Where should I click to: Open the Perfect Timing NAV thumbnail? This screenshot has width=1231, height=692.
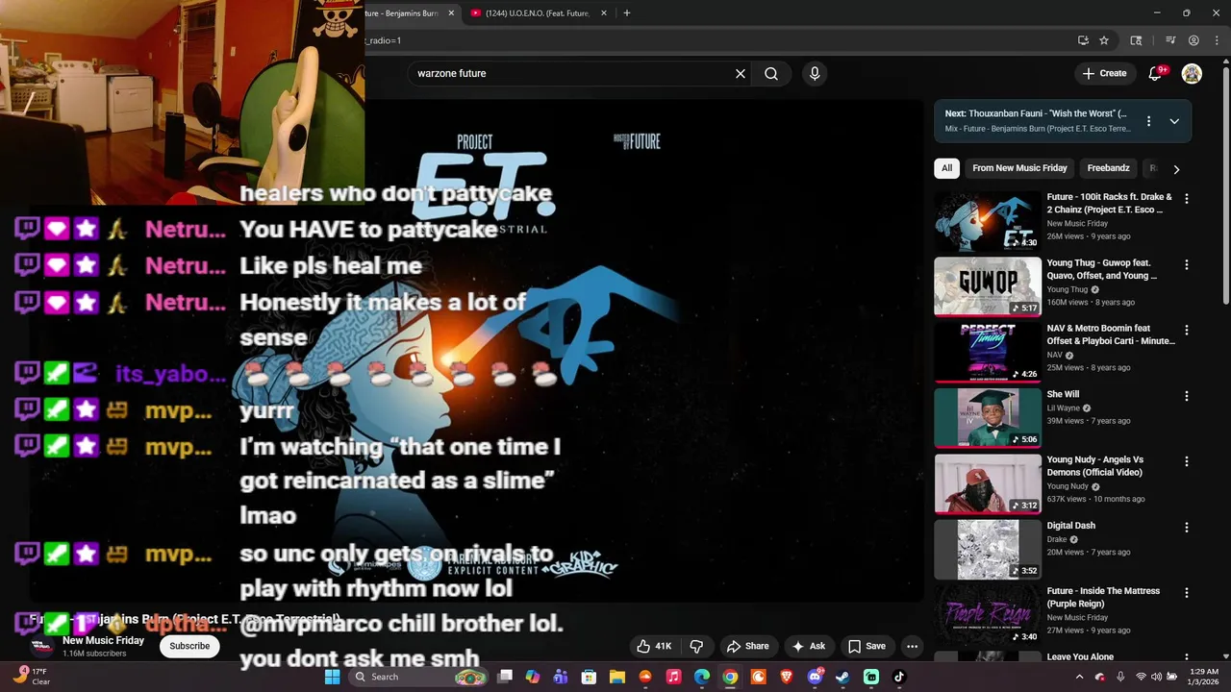(988, 352)
